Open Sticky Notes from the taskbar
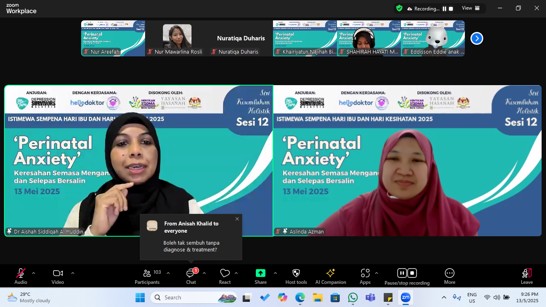The height and width of the screenshot is (307, 546). click(388, 297)
